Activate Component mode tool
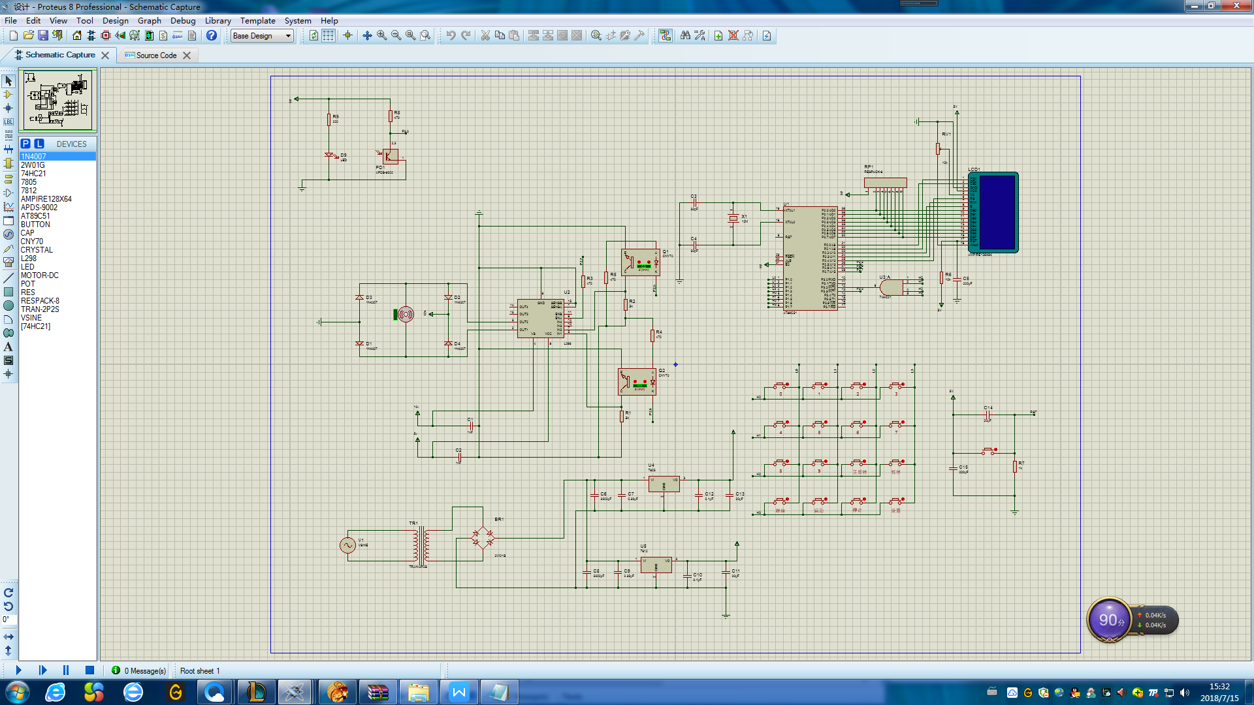Image resolution: width=1254 pixels, height=705 pixels. click(8, 95)
